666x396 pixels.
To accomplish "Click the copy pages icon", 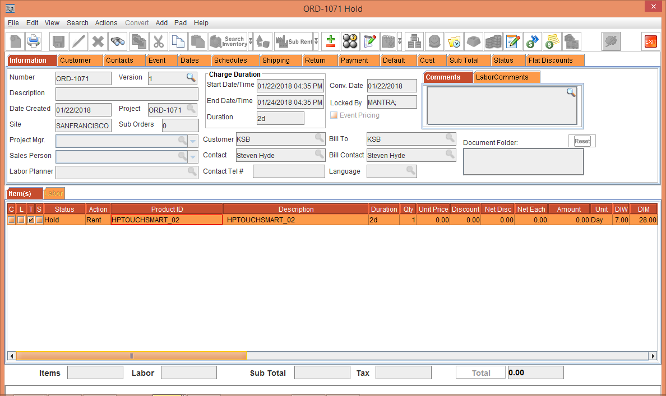I will (x=178, y=41).
